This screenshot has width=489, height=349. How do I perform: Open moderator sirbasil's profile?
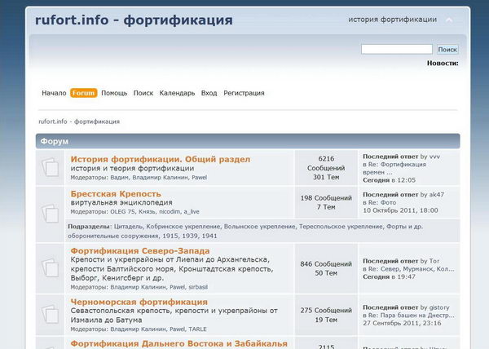point(198,287)
